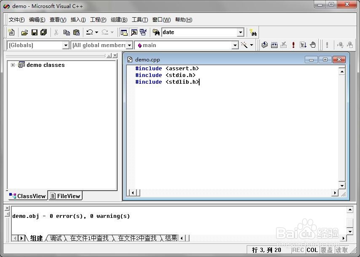Click the Compile icon on Build toolbar
The width and height of the screenshot is (360, 257).
pyautogui.click(x=264, y=45)
